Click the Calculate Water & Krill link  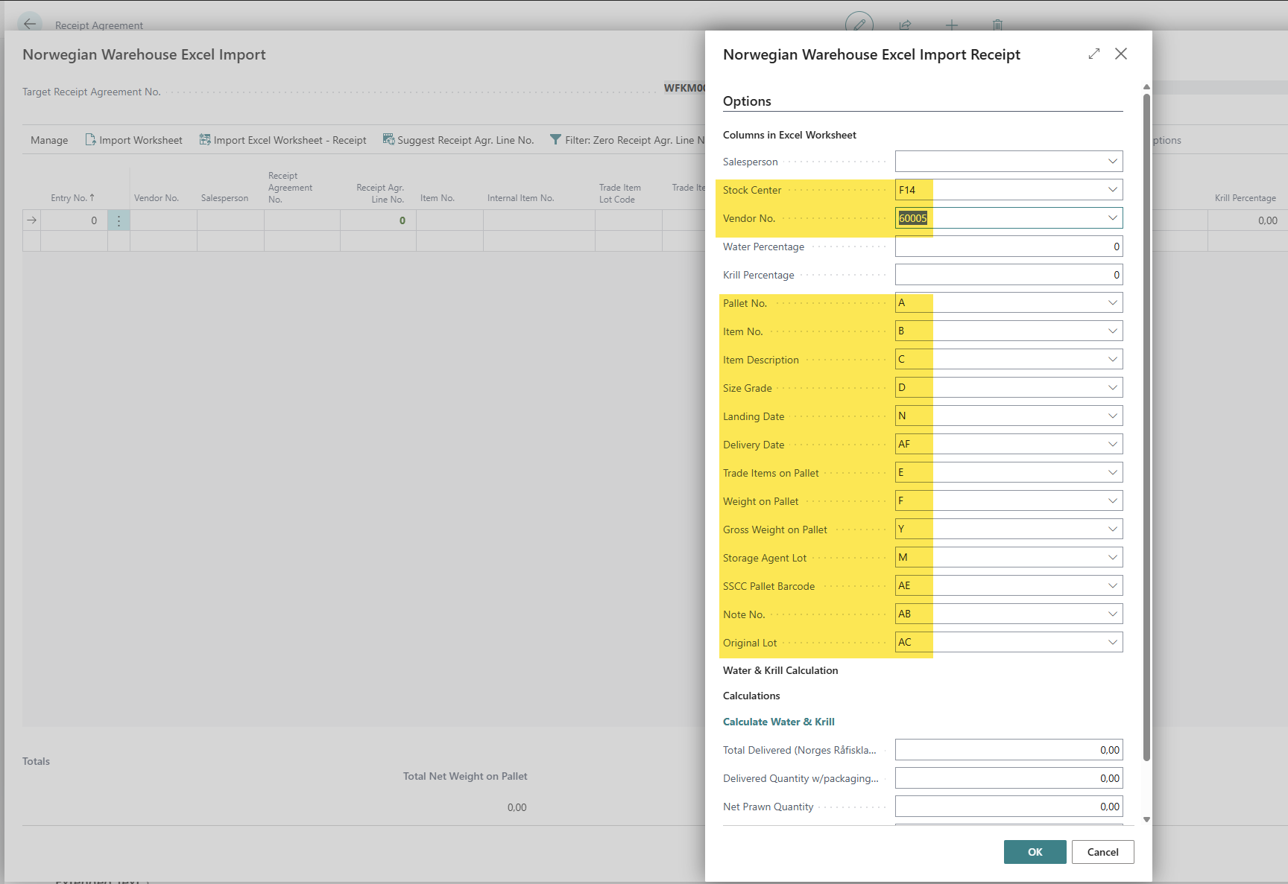778,722
